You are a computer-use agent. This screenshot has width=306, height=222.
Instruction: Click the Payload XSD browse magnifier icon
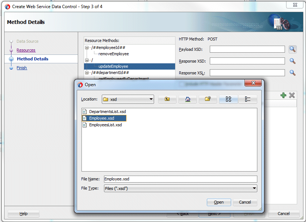(292, 49)
